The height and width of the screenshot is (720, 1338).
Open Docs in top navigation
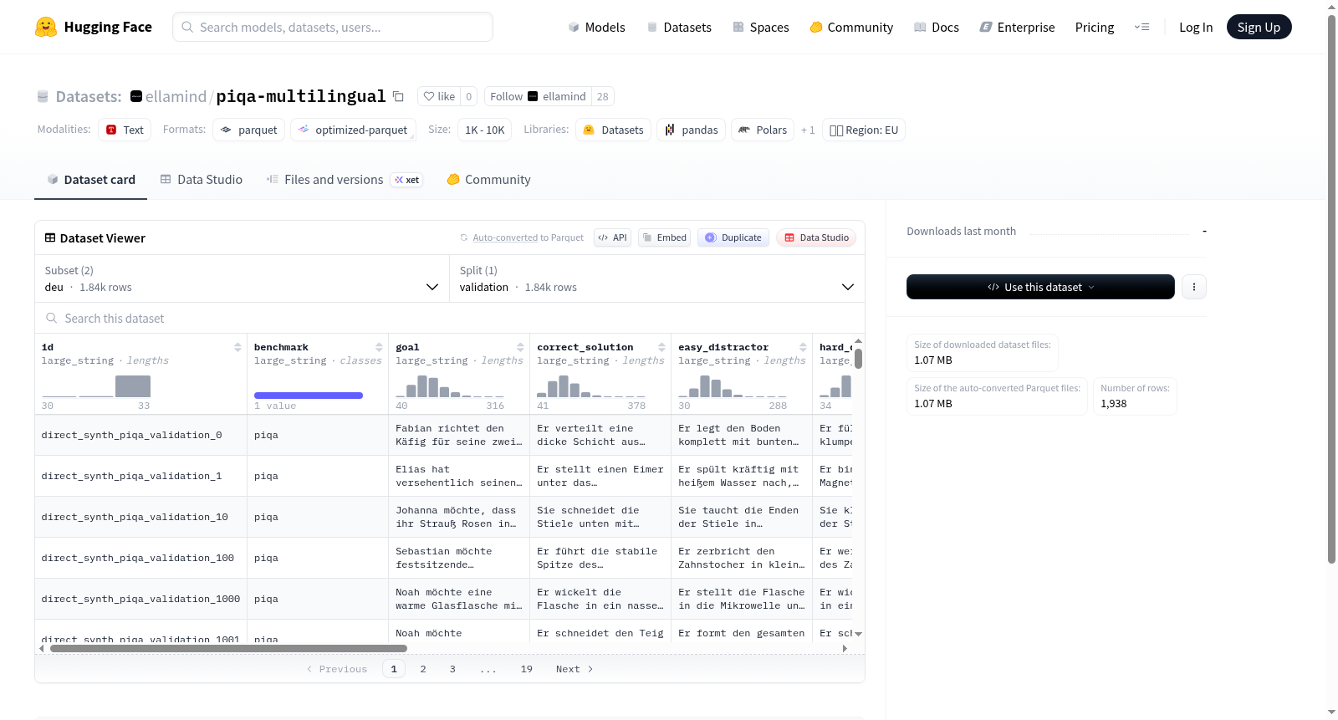(x=937, y=27)
